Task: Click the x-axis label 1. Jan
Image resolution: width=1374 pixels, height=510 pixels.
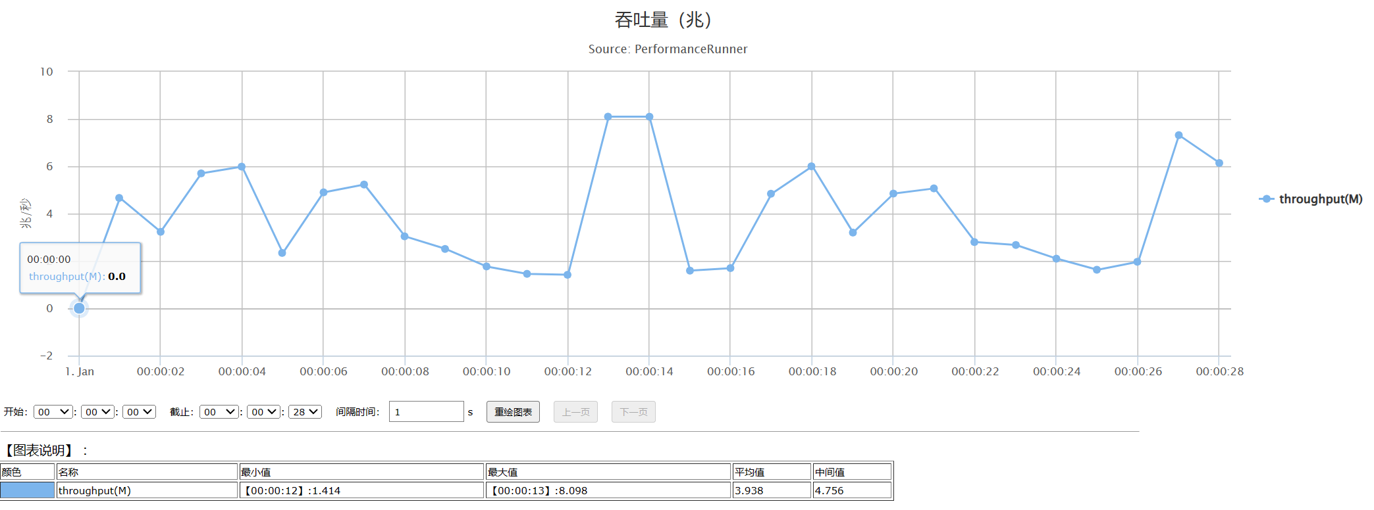Action: point(80,371)
